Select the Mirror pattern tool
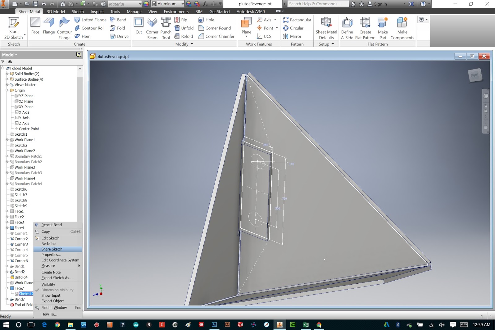 tap(293, 36)
